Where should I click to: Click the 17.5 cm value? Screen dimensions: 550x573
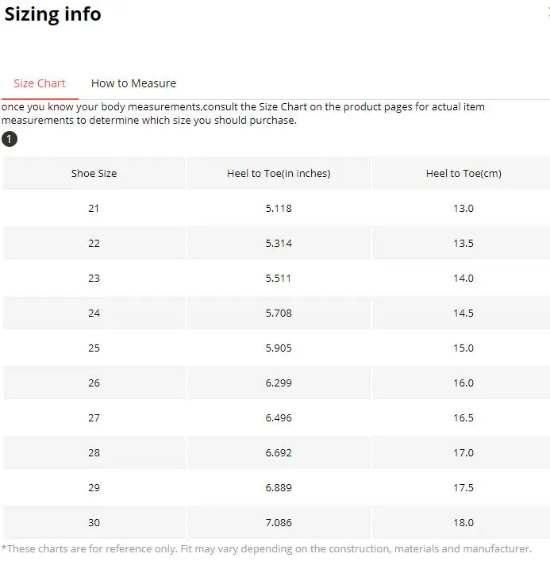[463, 488]
